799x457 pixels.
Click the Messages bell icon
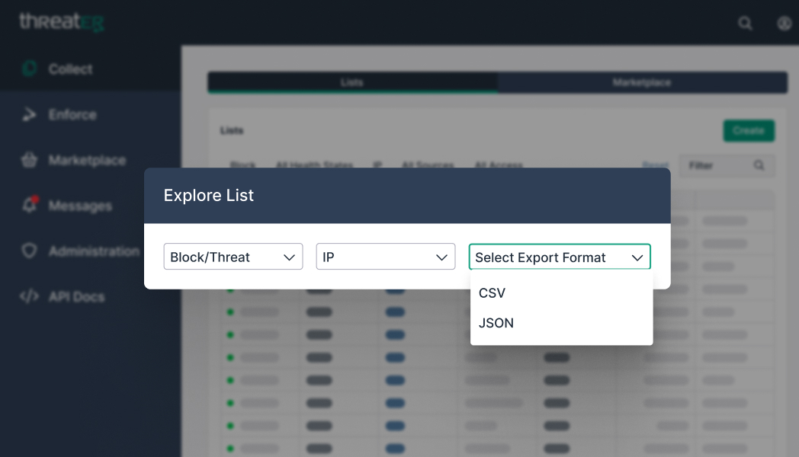pyautogui.click(x=30, y=205)
